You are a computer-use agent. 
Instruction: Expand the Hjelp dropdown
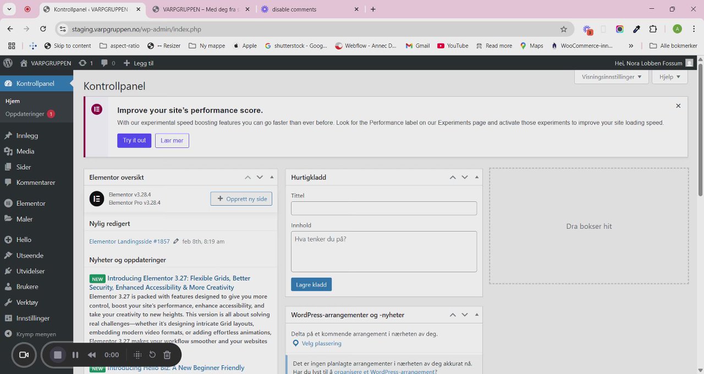[x=670, y=77]
